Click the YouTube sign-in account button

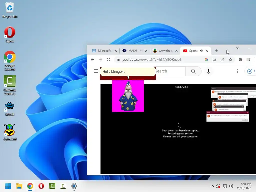pyautogui.click(x=250, y=71)
